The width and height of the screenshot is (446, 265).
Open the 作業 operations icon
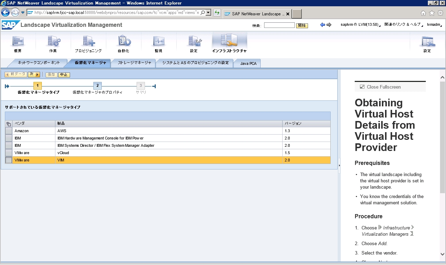point(53,43)
